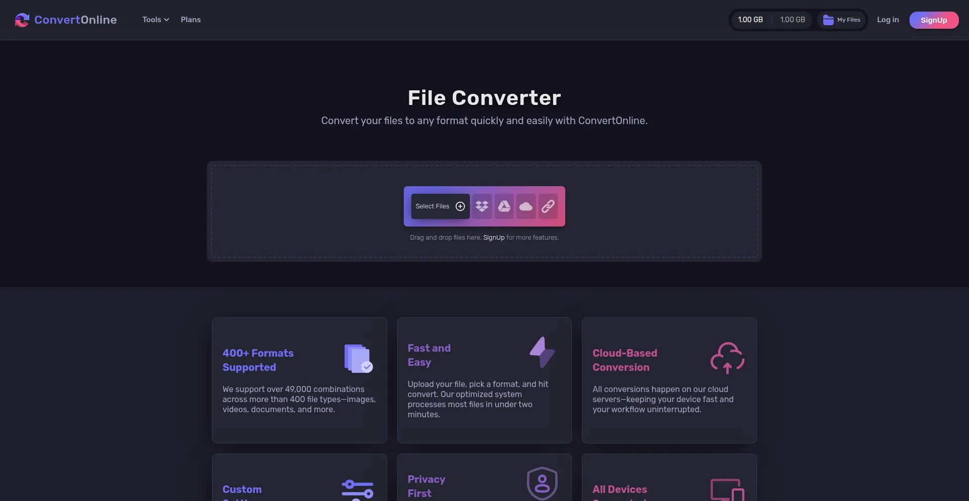This screenshot has height=501, width=969.
Task: Click the Privacy First shield icon
Action: [542, 483]
